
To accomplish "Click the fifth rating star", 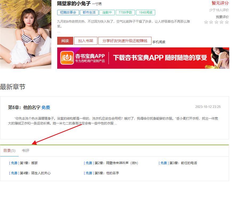I will 227,22.
